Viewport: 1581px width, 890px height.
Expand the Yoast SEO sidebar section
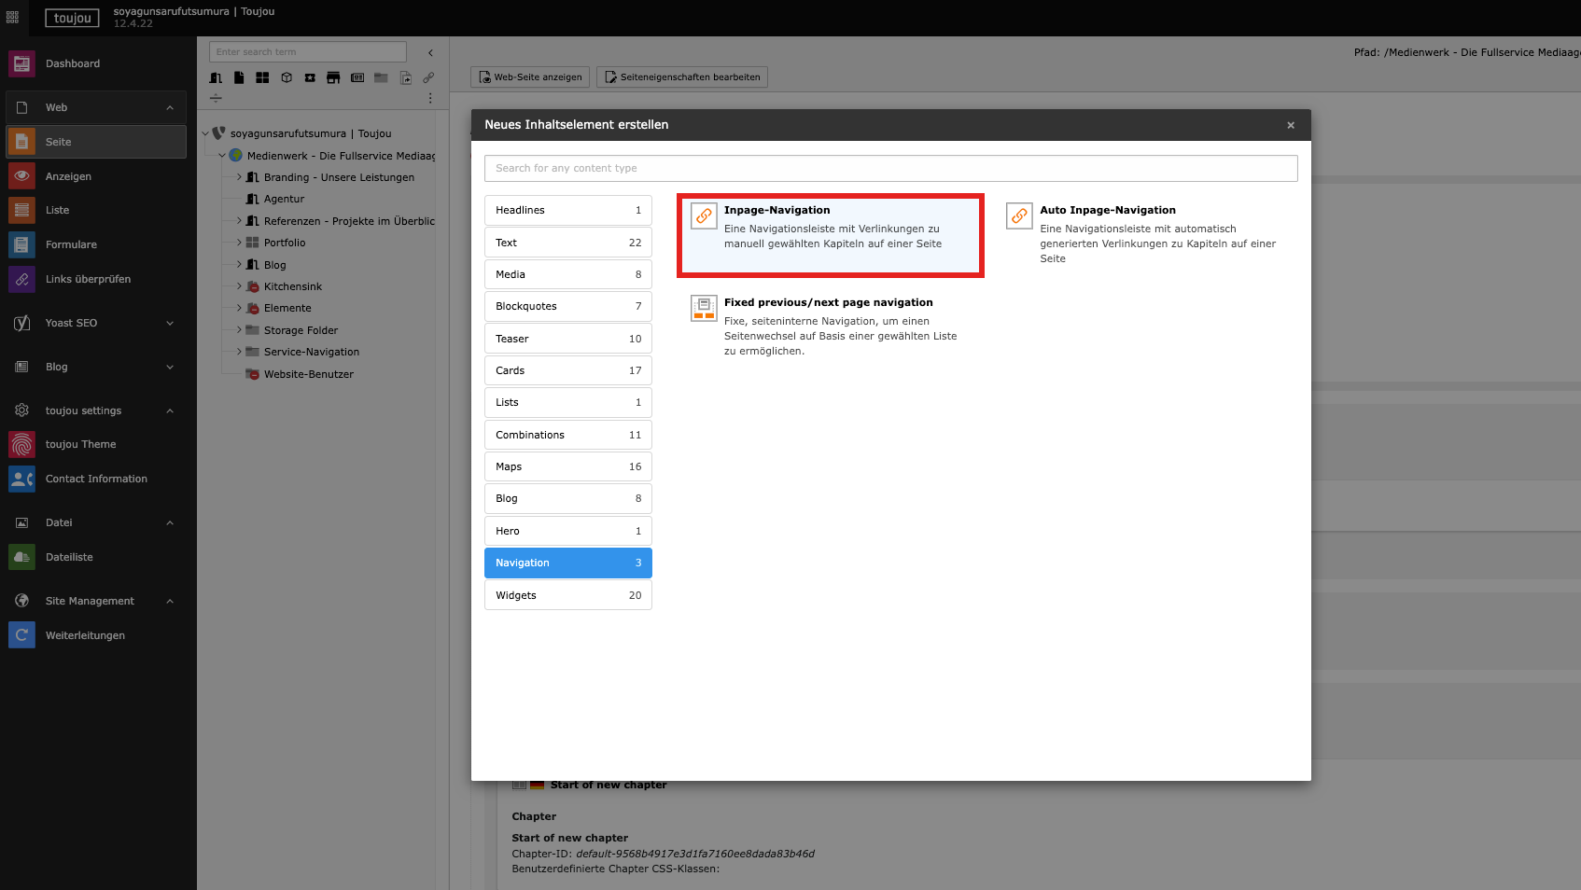(x=170, y=323)
